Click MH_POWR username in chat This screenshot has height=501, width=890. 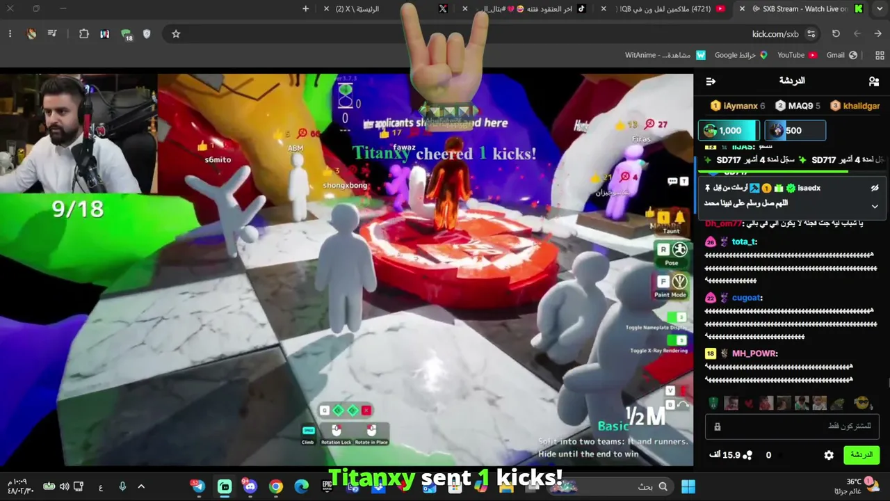point(753,353)
